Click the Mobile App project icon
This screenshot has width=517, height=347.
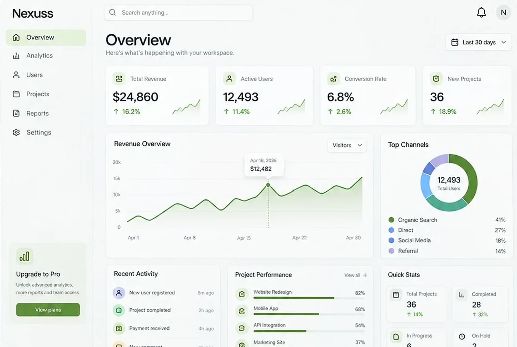[x=242, y=311]
